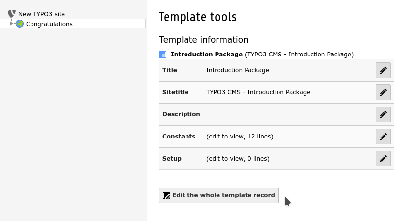Click the bold Introduction Package template name

point(207,55)
